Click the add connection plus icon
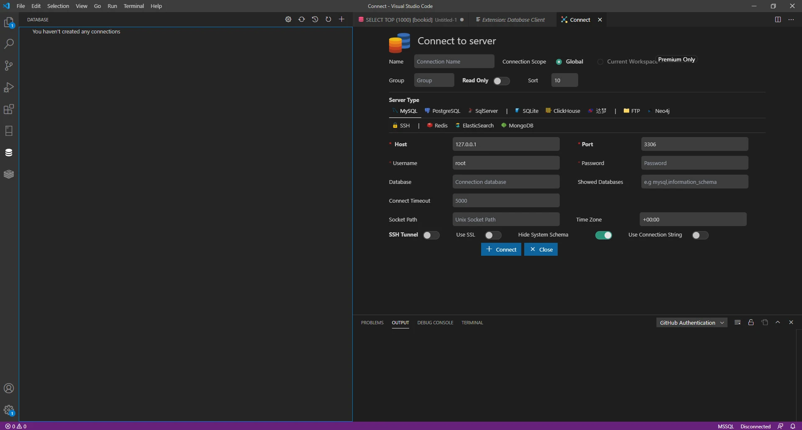802x430 pixels. tap(341, 20)
